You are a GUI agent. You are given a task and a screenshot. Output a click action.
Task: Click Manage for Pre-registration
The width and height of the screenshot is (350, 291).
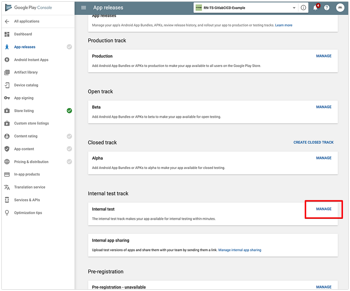coord(324,287)
